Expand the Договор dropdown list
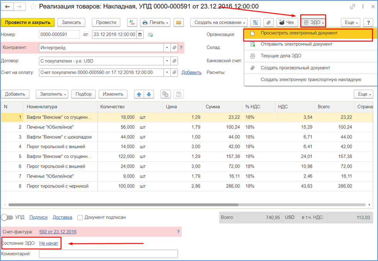378x261 pixels. pyautogui.click(x=167, y=61)
